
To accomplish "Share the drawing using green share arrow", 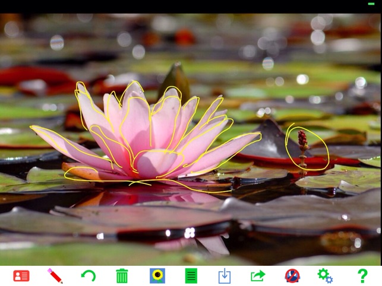I will tap(258, 276).
